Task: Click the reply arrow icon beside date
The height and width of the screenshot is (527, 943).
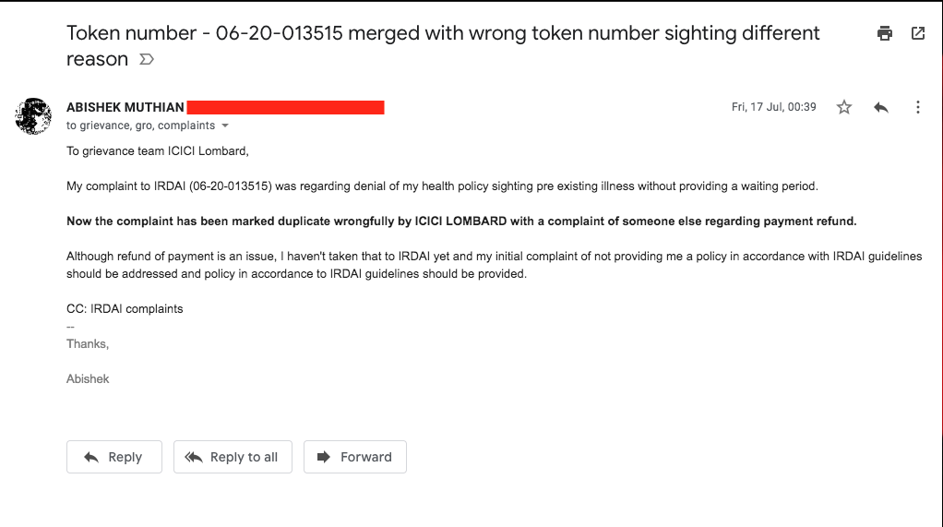Action: click(x=881, y=107)
